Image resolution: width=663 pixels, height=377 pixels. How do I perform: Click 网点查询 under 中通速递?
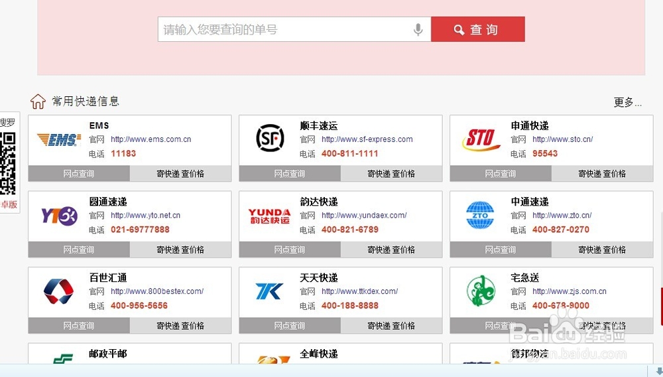[501, 250]
